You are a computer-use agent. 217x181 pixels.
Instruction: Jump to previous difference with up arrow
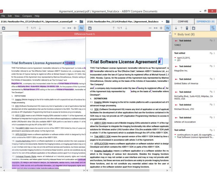181,28
